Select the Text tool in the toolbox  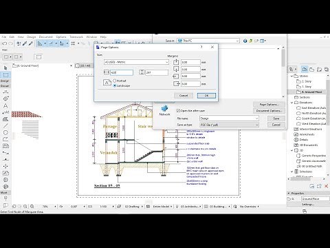[5, 105]
